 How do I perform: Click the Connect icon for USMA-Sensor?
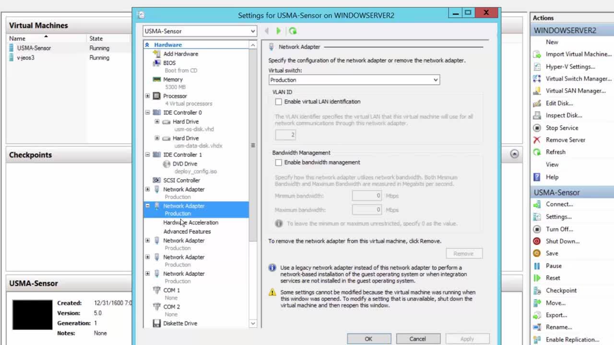[x=537, y=204]
